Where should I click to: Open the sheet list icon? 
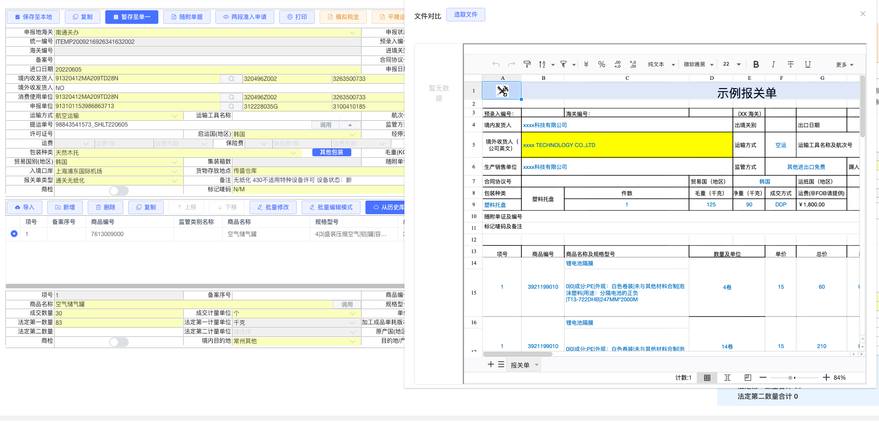(x=501, y=365)
